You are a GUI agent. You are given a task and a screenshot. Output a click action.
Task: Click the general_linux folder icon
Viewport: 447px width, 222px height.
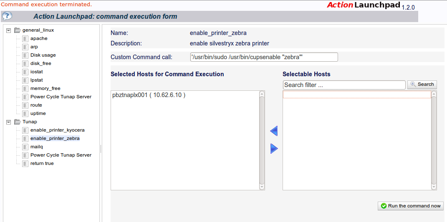coord(18,30)
